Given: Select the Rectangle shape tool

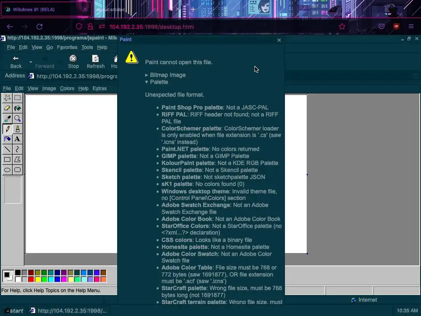Looking at the screenshot, I should pyautogui.click(x=7, y=160).
